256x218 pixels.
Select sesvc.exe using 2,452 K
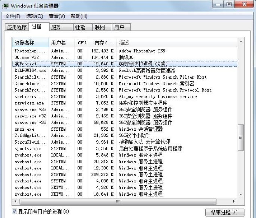click(125, 116)
